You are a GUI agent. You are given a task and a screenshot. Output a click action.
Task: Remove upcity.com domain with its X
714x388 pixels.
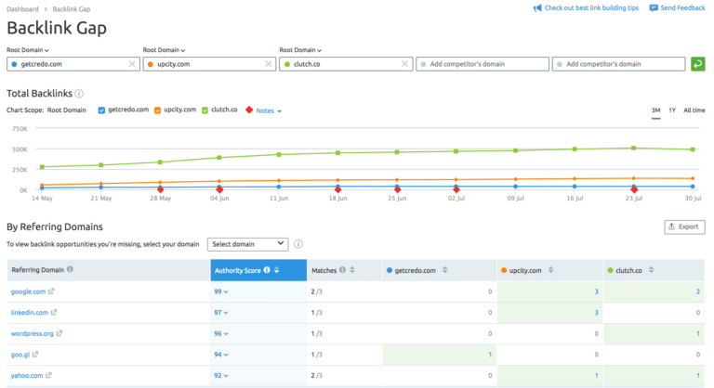pyautogui.click(x=268, y=64)
